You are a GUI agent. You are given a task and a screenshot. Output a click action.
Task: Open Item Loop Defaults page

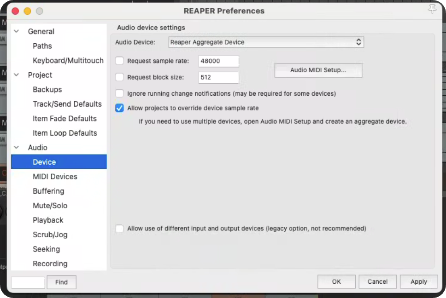click(65, 133)
